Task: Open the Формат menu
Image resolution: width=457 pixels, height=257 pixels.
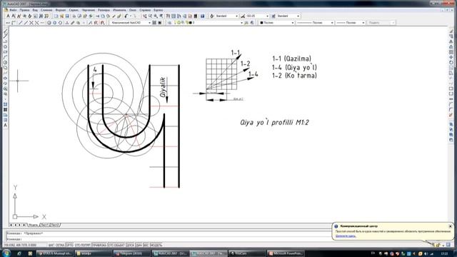Action: pyautogui.click(x=61, y=10)
